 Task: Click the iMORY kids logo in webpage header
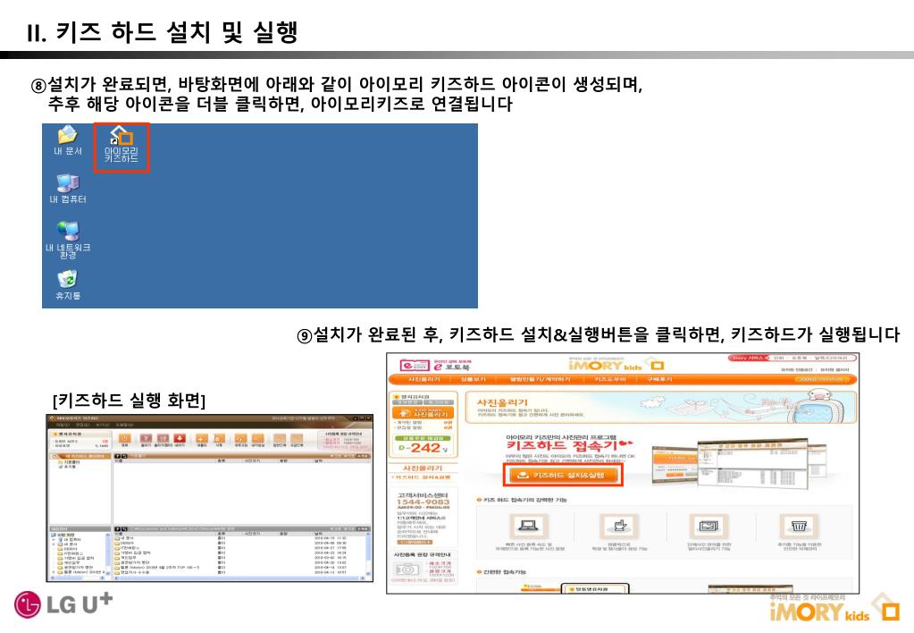pos(616,365)
